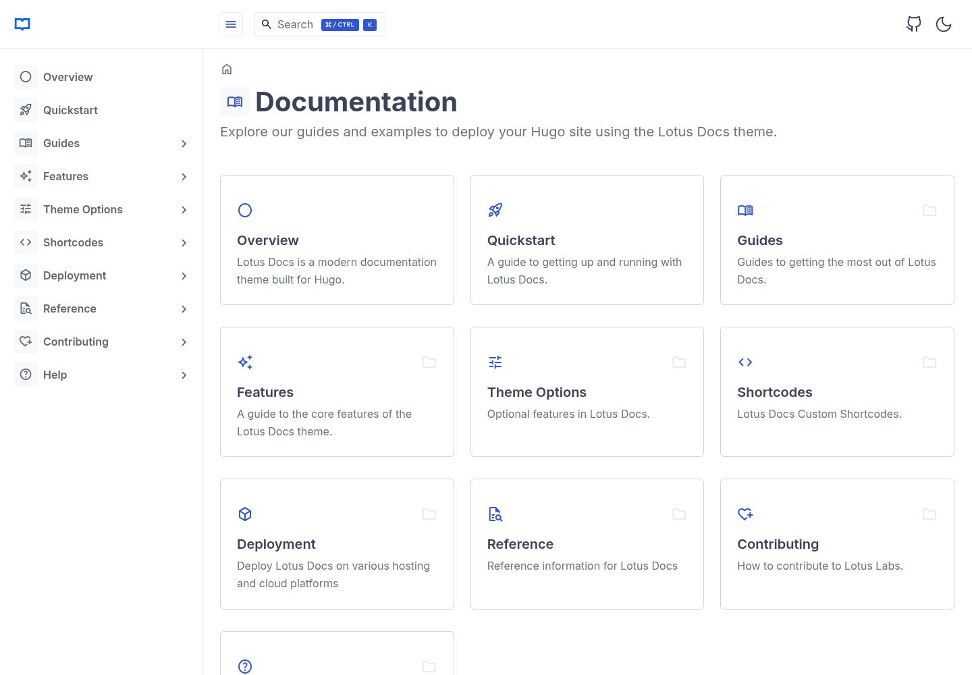Toggle the sidebar hamburger menu button
Viewport: 972px width, 675px height.
click(231, 24)
